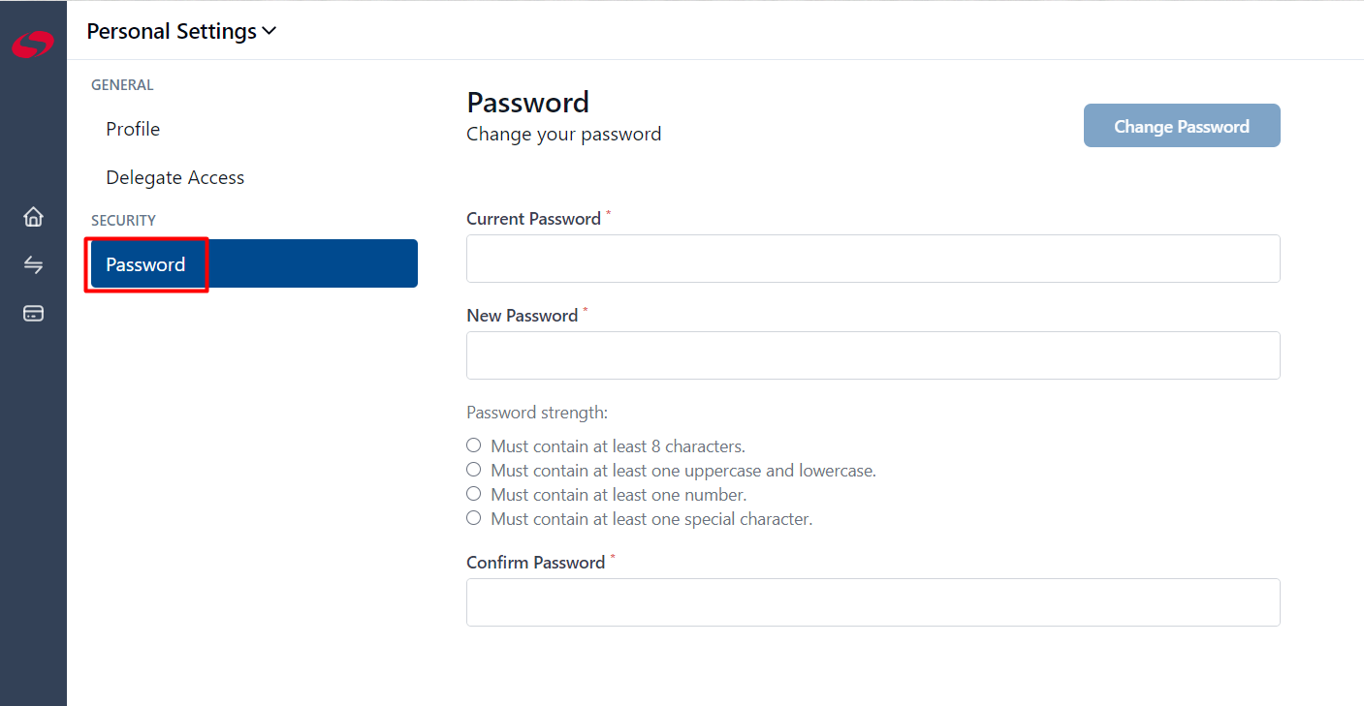Focus the Current Password field
Screen dimensions: 1364x706
coord(872,259)
